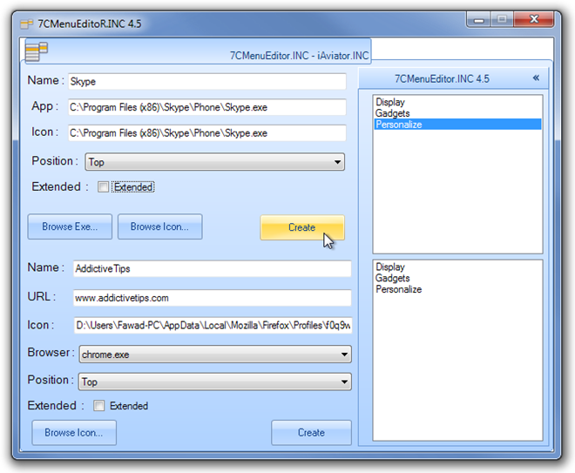Select Personalize in the lower list
Screen dimensions: 575x473
pos(457,289)
